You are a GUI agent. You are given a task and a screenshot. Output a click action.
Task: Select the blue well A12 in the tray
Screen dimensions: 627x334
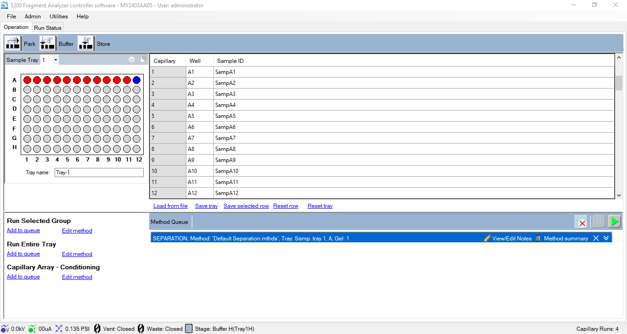click(x=136, y=80)
